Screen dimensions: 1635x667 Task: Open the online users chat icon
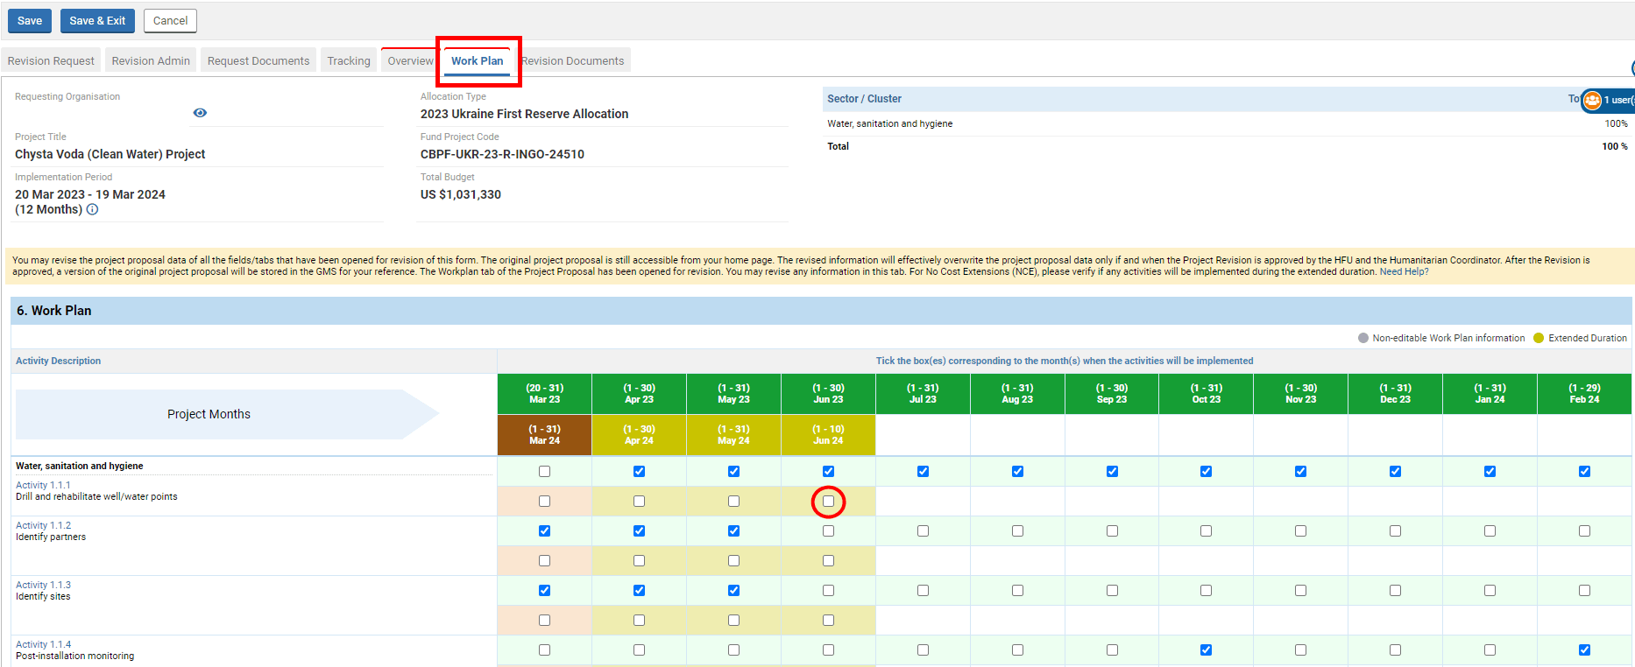point(1592,100)
